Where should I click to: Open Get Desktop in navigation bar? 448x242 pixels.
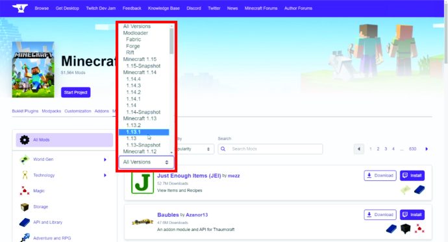tap(68, 8)
